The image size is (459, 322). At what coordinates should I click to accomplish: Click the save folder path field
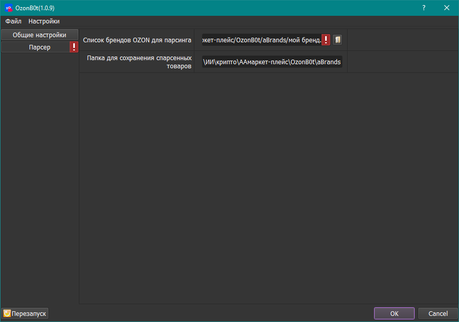click(x=272, y=62)
